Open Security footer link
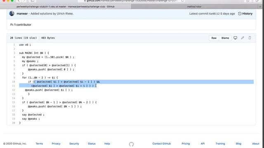Screen dimensions: 264x148 pyautogui.click(x=74, y=143)
